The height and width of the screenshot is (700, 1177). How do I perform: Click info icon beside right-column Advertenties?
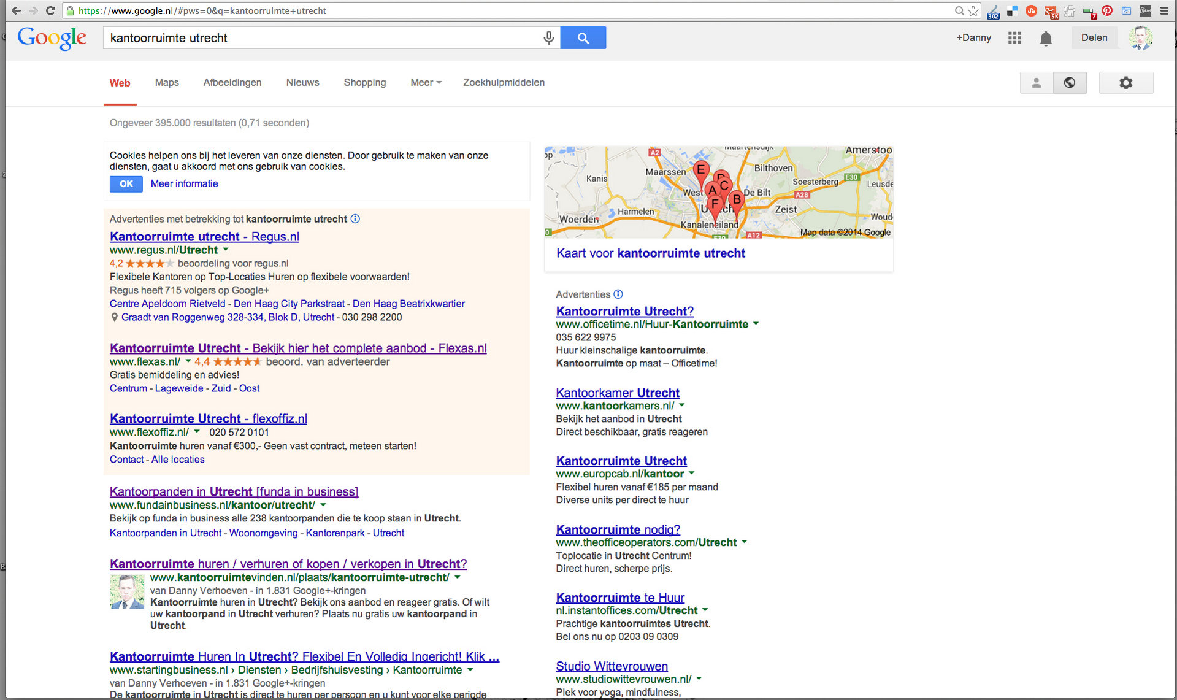[x=618, y=294]
